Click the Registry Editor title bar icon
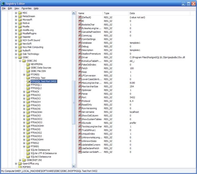 [3, 3]
